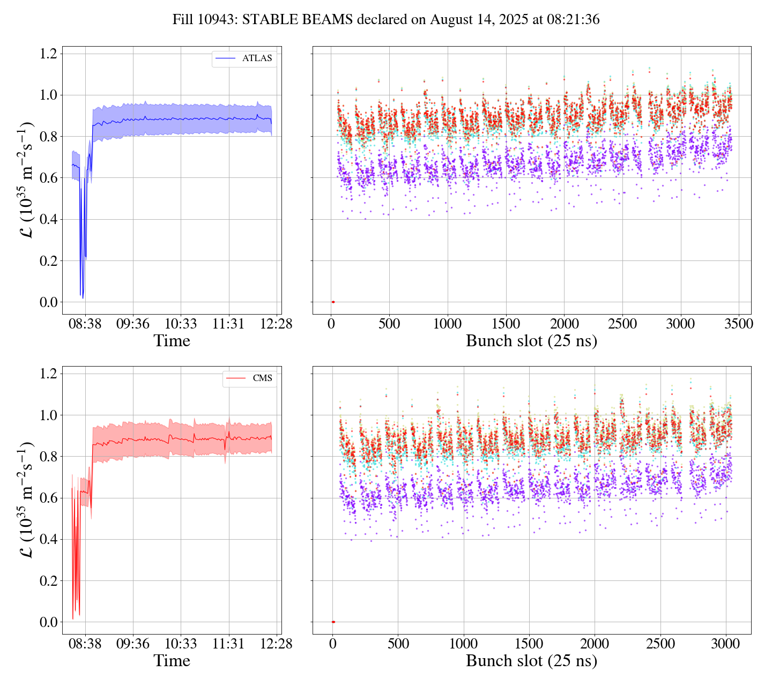Click the Time axis label below ATLAS plot
Image resolution: width=772 pixels, height=686 pixels.
[x=172, y=341]
